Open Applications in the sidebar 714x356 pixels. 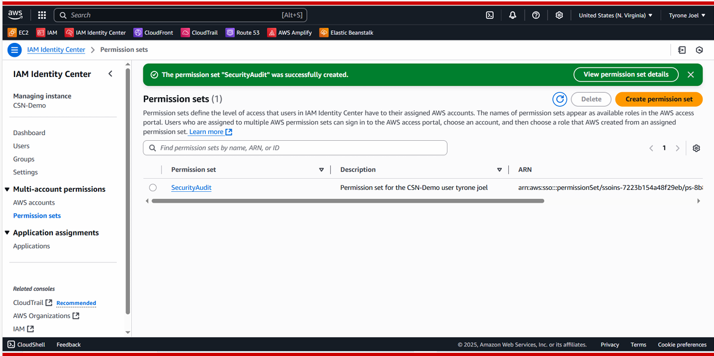click(32, 246)
